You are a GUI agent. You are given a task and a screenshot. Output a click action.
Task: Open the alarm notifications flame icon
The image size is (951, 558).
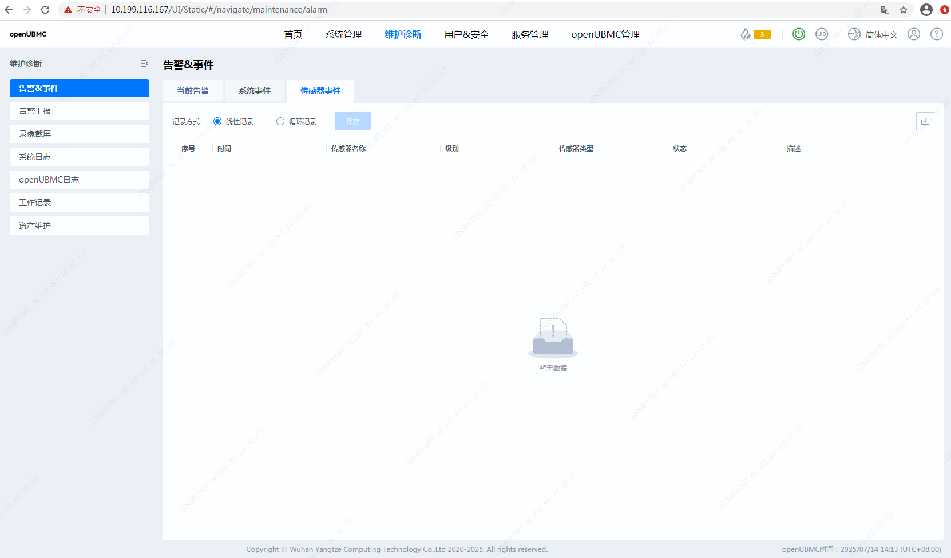tap(745, 34)
